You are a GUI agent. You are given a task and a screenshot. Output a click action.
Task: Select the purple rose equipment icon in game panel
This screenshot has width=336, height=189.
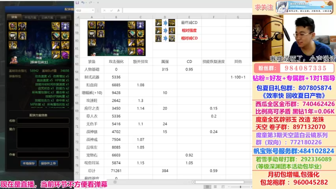[x=65, y=55]
